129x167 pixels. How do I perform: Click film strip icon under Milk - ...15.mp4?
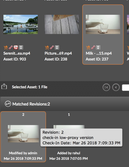click(x=98, y=47)
